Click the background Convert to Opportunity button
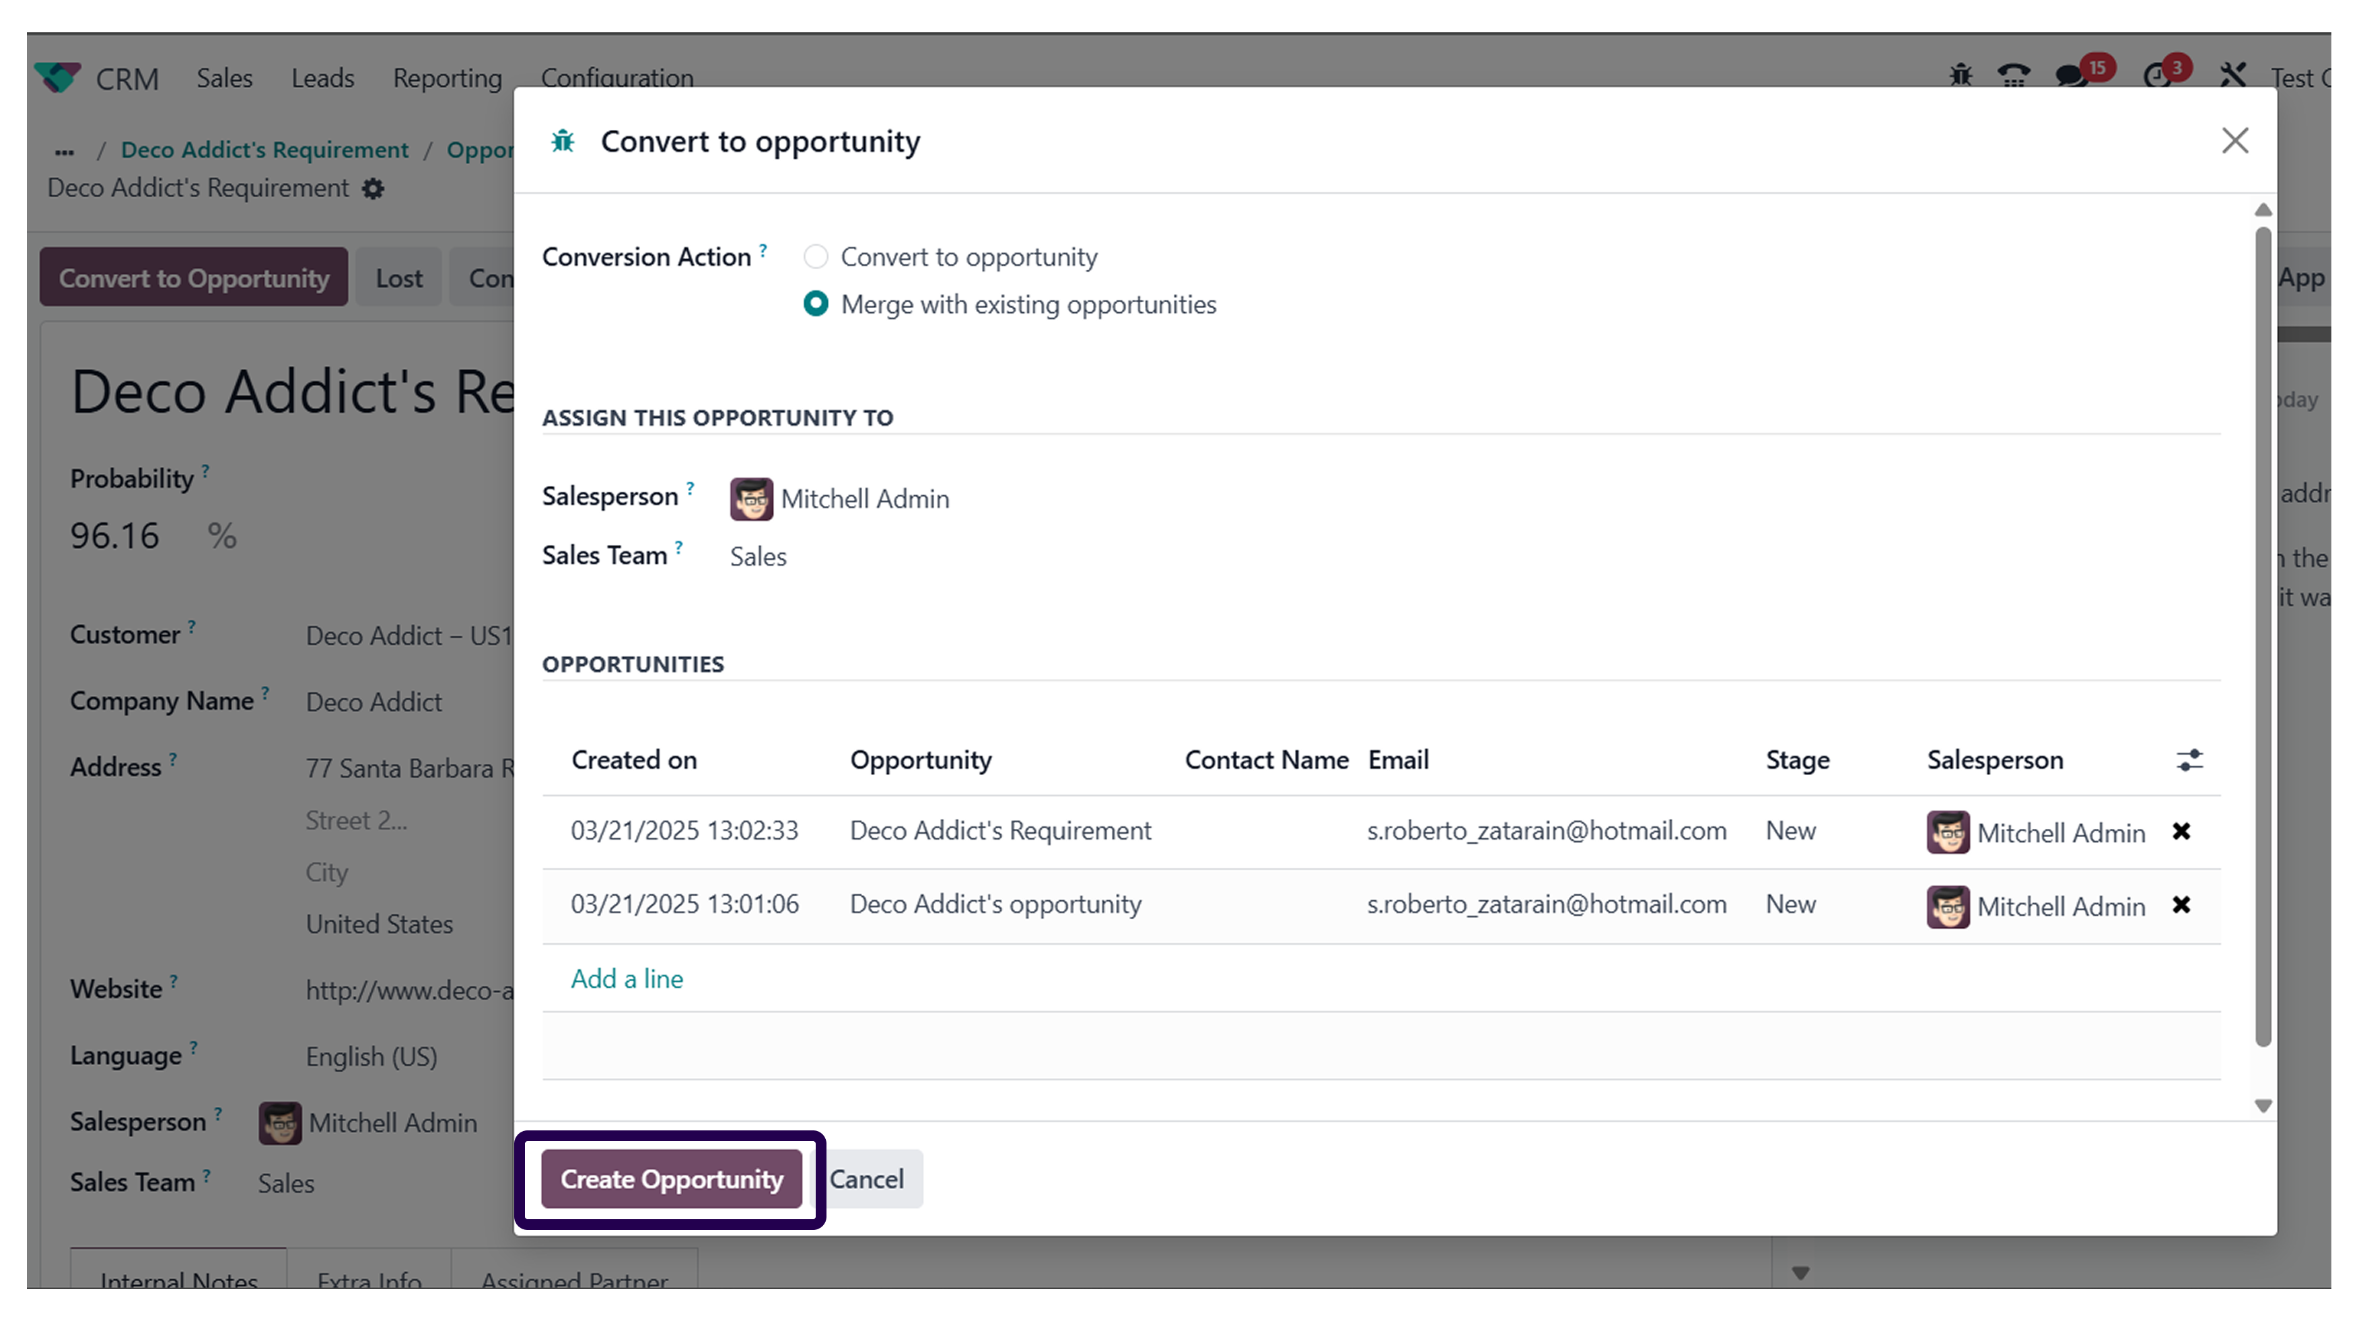The height and width of the screenshot is (1343, 2361). 194,278
